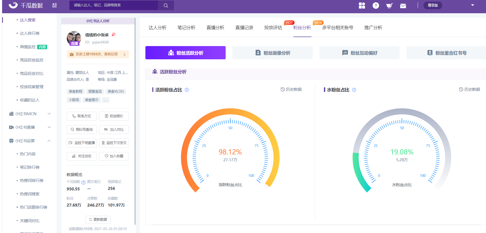Click the 加入收藏 heart button
486x233 pixels.
(x=114, y=156)
